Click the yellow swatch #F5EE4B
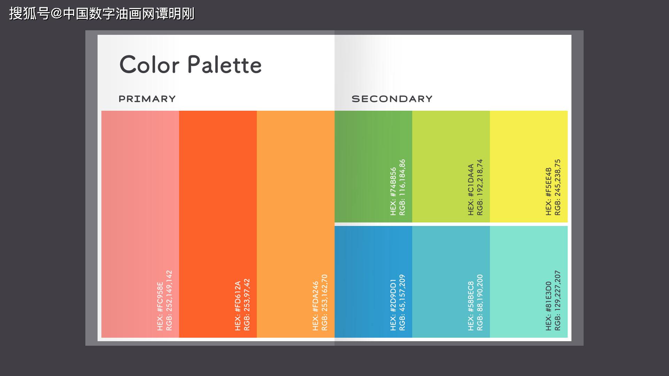This screenshot has width=669, height=376. coord(529,166)
